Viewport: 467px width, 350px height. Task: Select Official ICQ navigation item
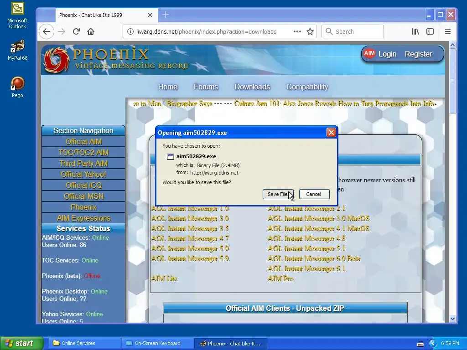click(x=83, y=185)
